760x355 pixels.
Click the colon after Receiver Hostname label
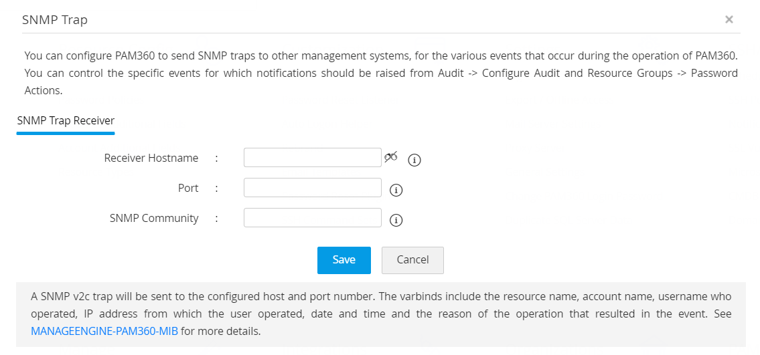click(x=217, y=158)
